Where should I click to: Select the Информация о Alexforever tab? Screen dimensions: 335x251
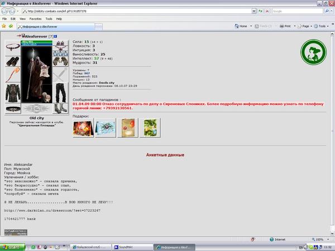click(x=55, y=27)
